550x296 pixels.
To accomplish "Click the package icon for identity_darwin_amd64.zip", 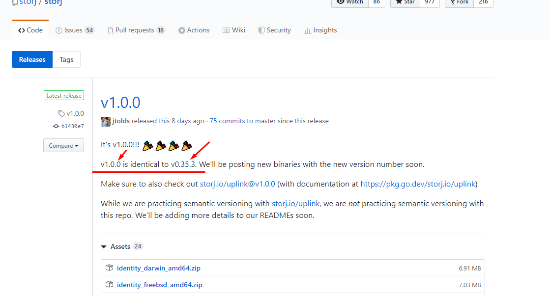I will [110, 268].
